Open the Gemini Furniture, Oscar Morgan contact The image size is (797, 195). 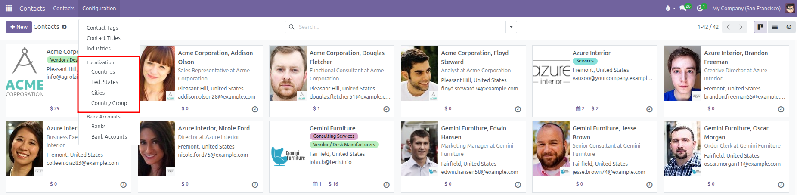tap(736, 133)
